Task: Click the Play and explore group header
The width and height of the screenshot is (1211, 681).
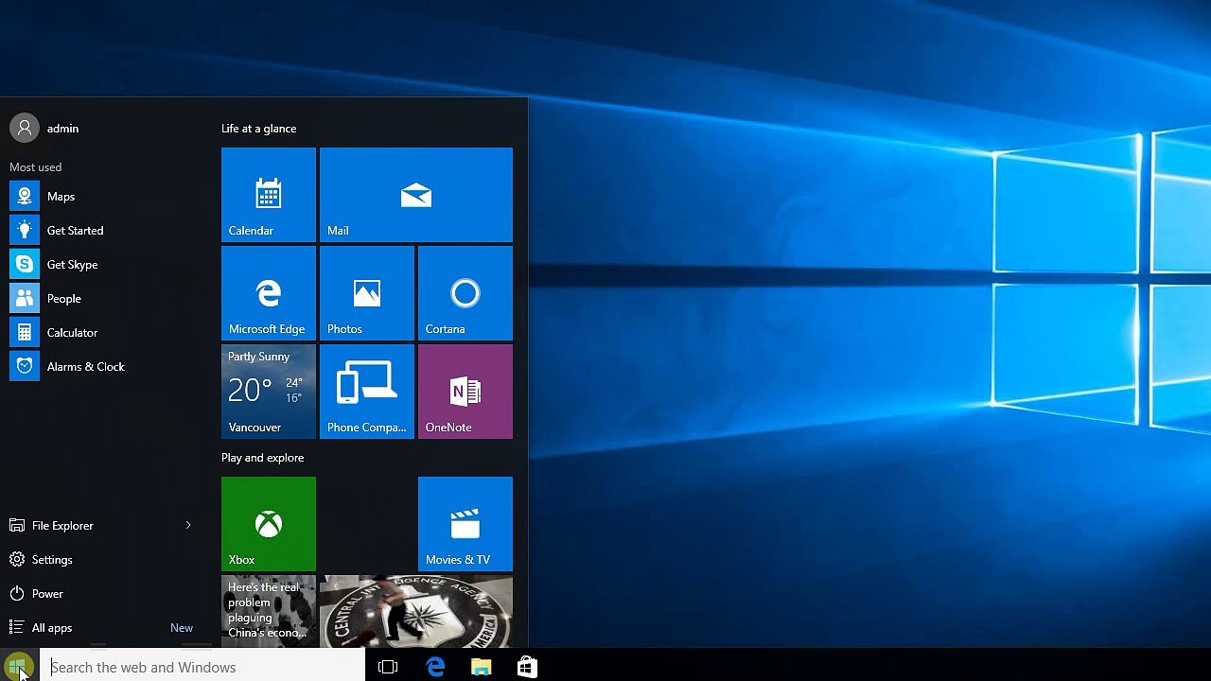Action: [263, 458]
